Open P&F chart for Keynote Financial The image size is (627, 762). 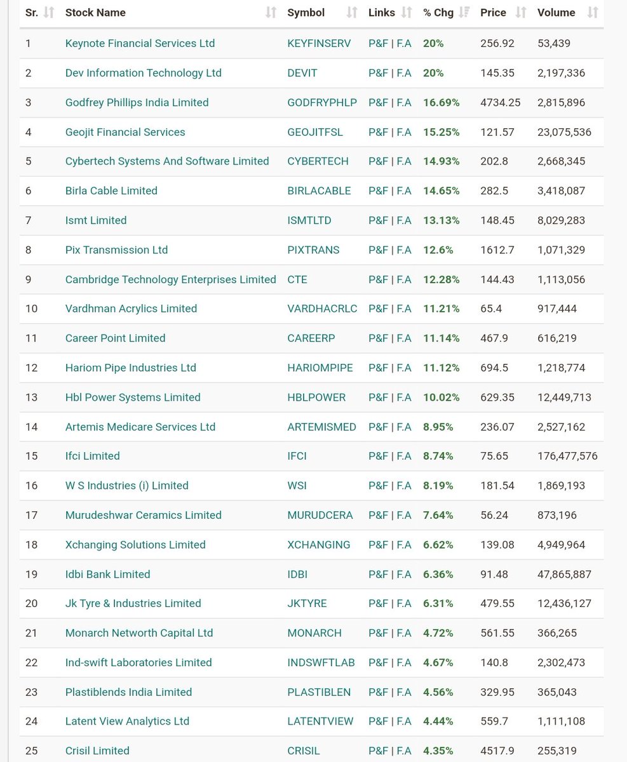click(x=378, y=43)
